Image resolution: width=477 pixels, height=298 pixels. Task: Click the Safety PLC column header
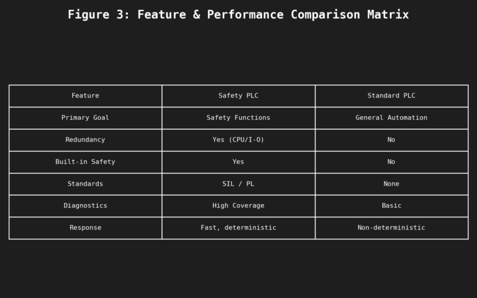click(238, 96)
